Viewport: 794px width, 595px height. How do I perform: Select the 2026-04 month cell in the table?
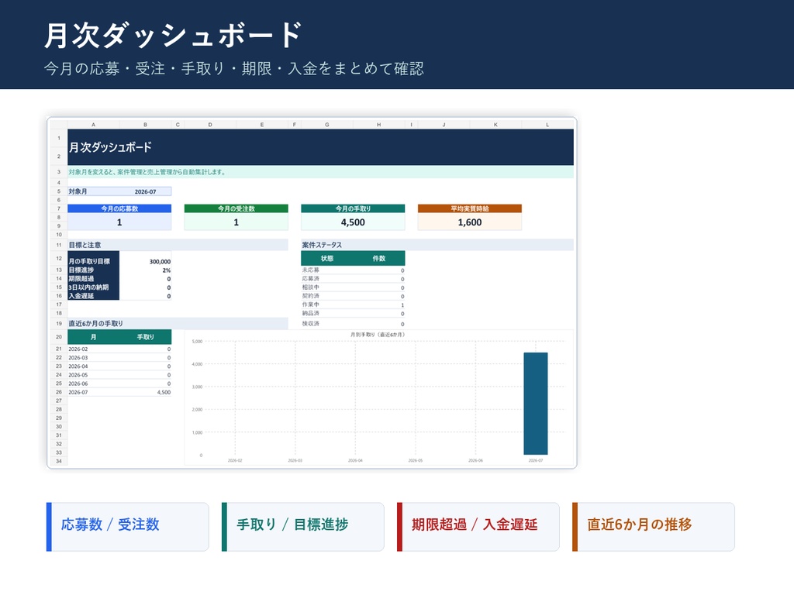tap(93, 366)
